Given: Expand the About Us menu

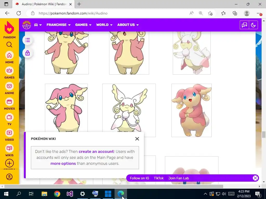Looking at the screenshot, I should point(128,25).
